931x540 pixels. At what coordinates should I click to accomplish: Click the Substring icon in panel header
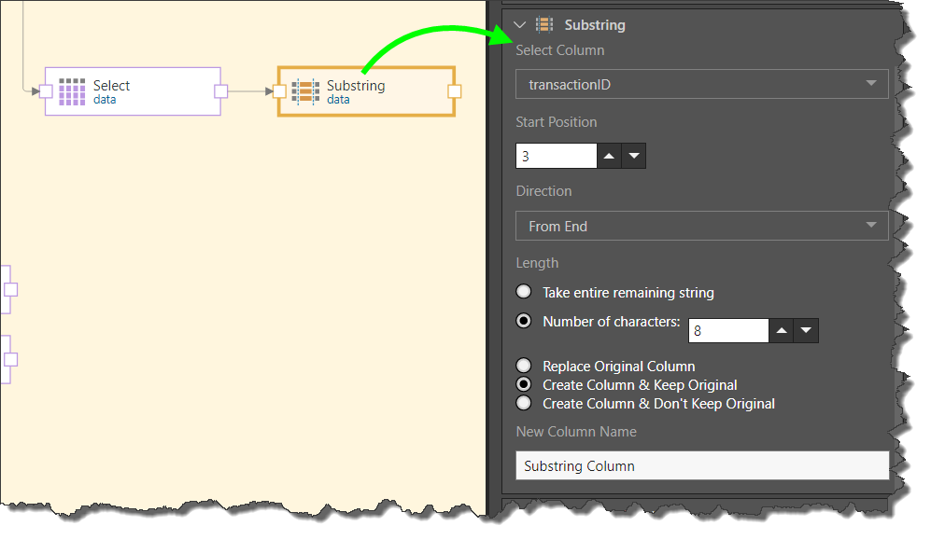544,25
